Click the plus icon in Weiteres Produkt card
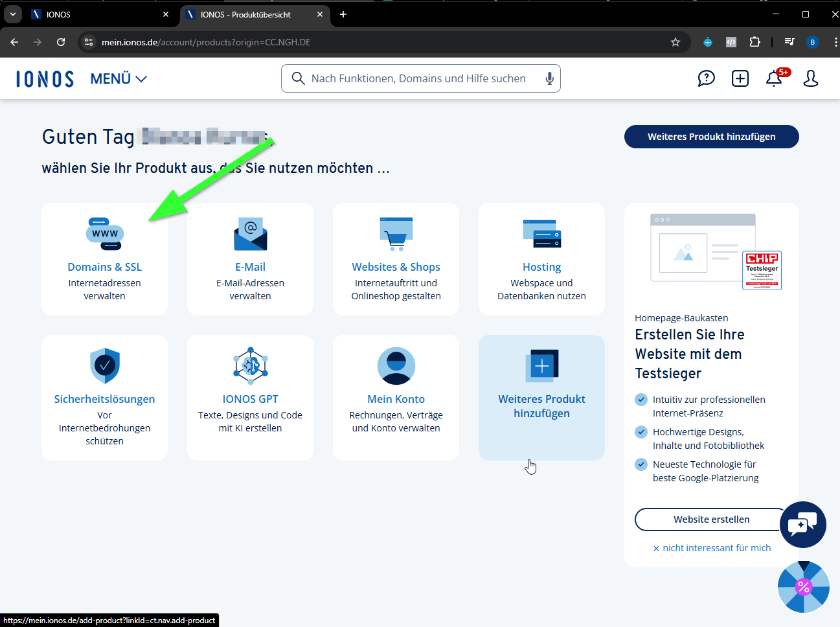Viewport: 840px width, 627px height. (542, 366)
